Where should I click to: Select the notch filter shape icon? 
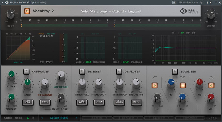tap(183, 77)
